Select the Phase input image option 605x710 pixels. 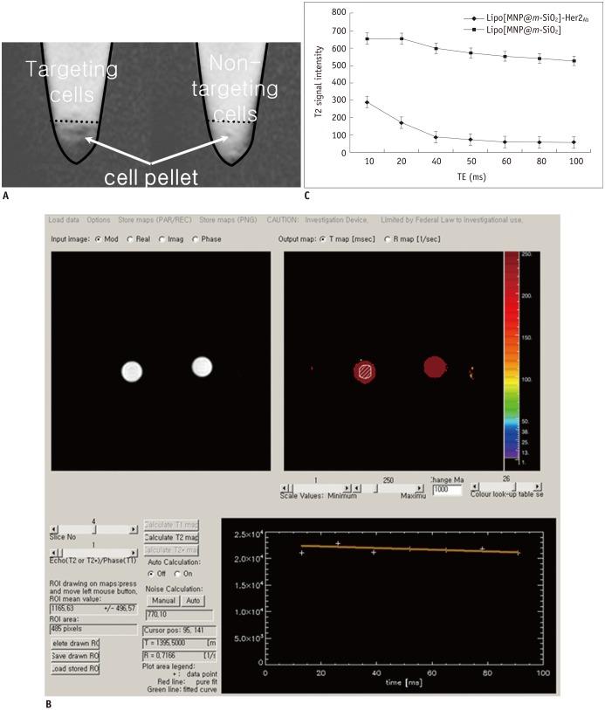[196, 239]
